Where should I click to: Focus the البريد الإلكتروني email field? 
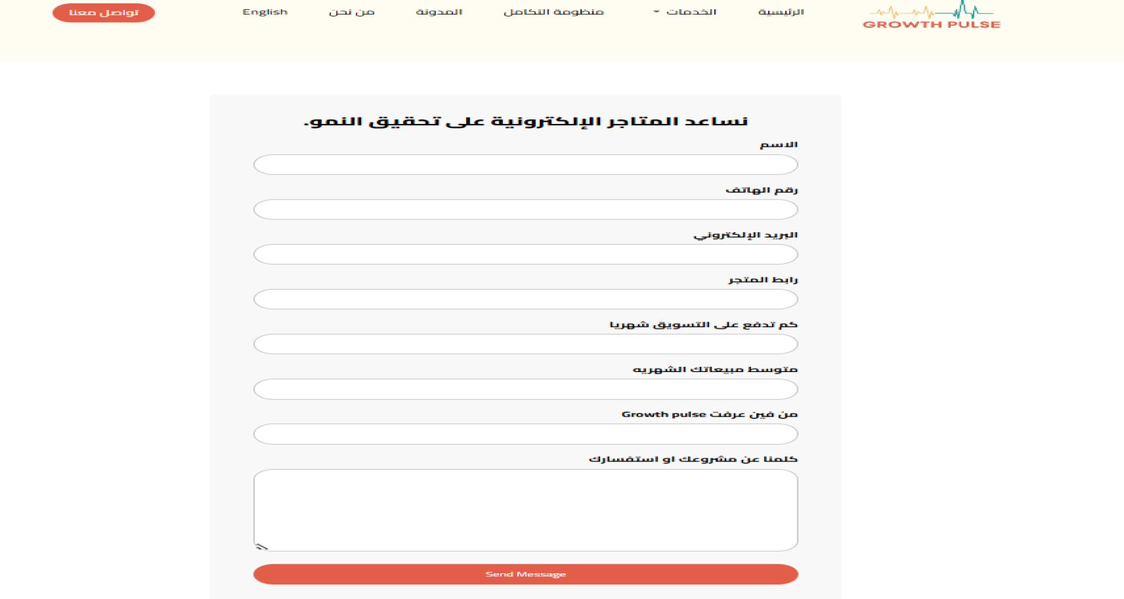(x=526, y=254)
